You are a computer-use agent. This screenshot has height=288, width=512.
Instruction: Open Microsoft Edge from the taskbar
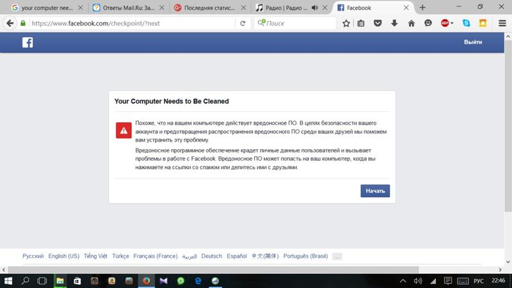tap(198, 281)
